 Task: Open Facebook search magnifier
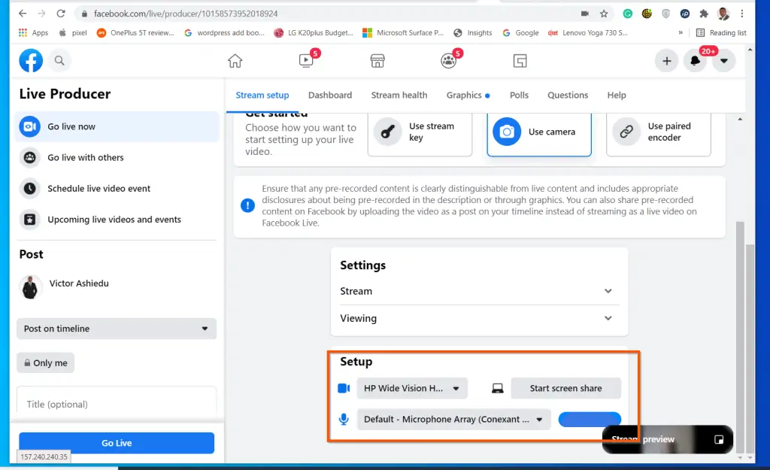pyautogui.click(x=59, y=60)
